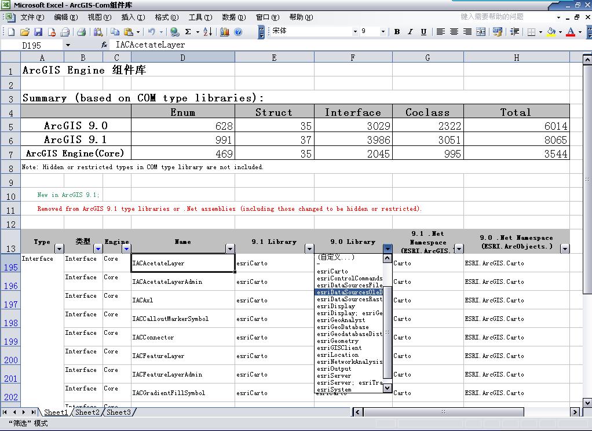Click the help search box 键入需要帮助的问题
Image resolution: width=592 pixels, height=431 pixels.
coord(507,17)
